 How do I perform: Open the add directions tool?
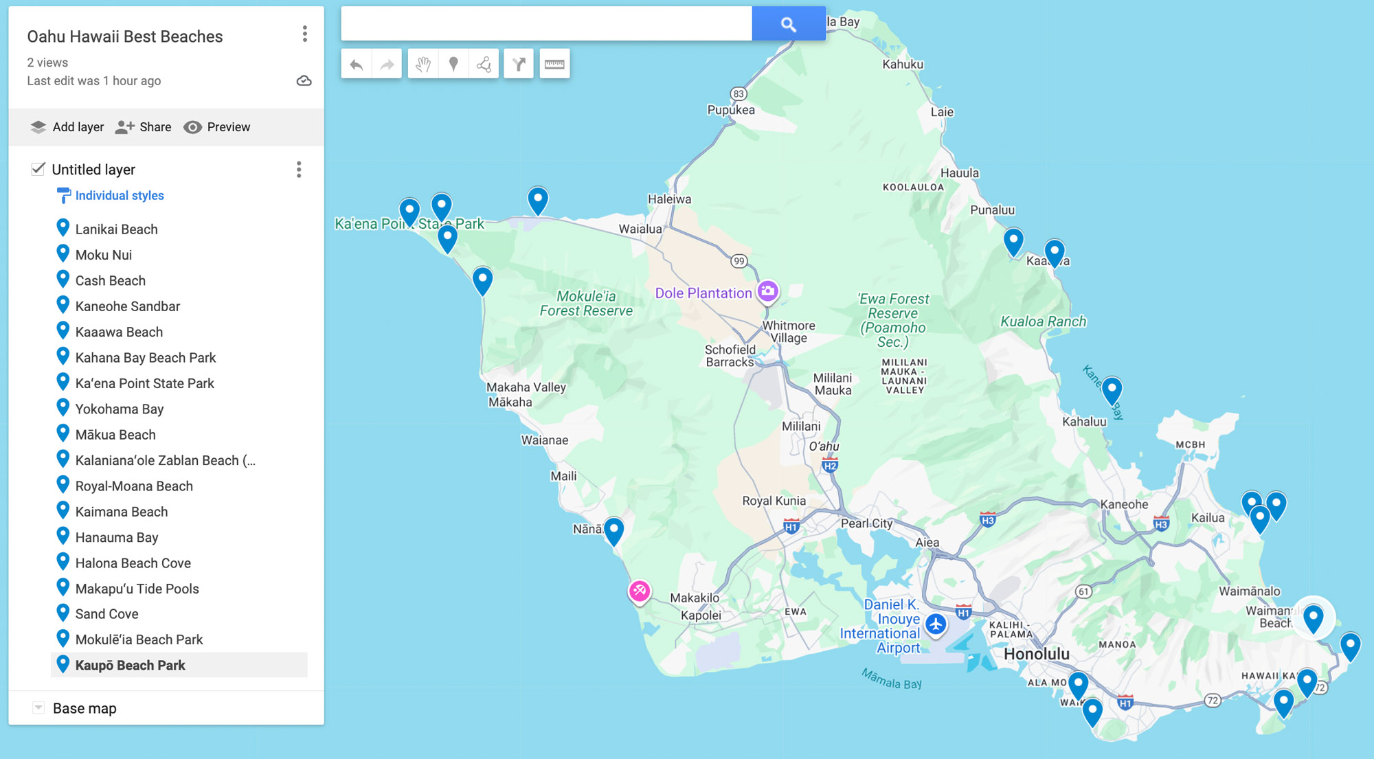519,65
